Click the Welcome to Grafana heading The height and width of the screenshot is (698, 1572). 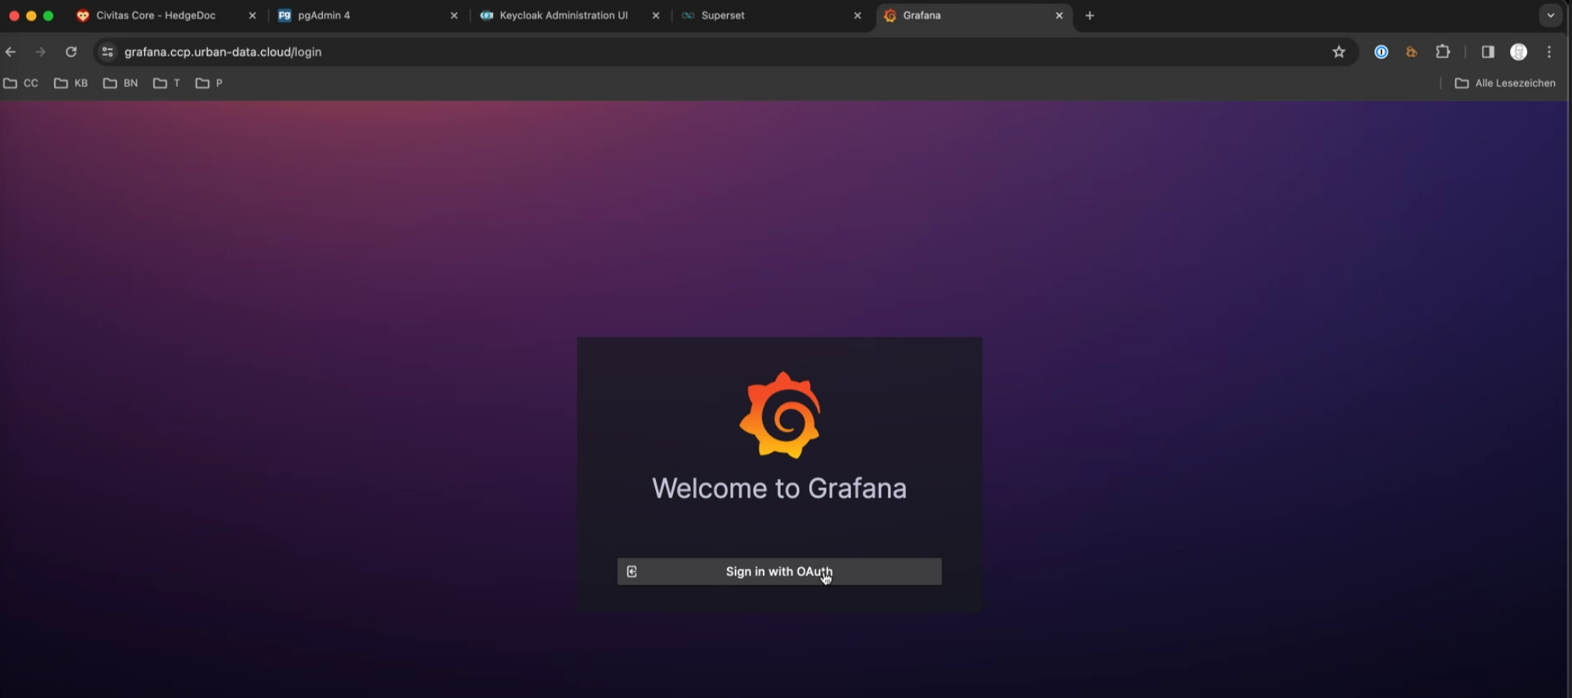point(779,488)
